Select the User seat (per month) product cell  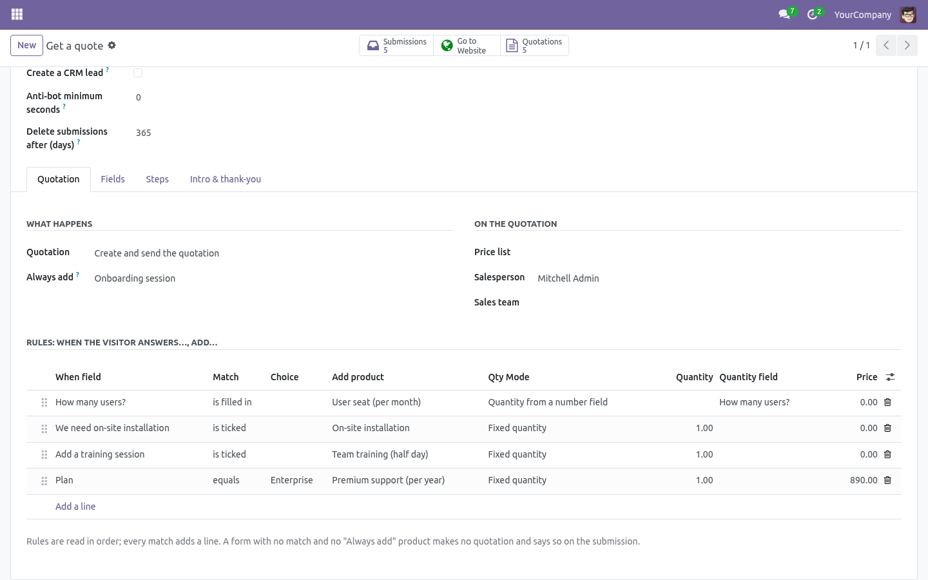[407, 402]
